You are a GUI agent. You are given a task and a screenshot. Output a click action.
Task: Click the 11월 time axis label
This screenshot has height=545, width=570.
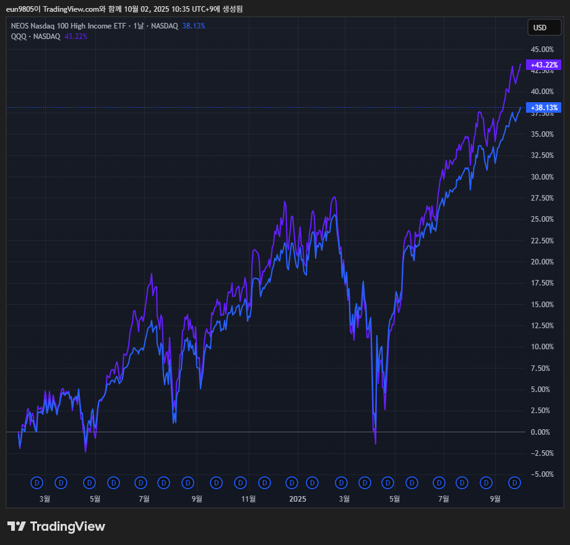click(x=249, y=499)
